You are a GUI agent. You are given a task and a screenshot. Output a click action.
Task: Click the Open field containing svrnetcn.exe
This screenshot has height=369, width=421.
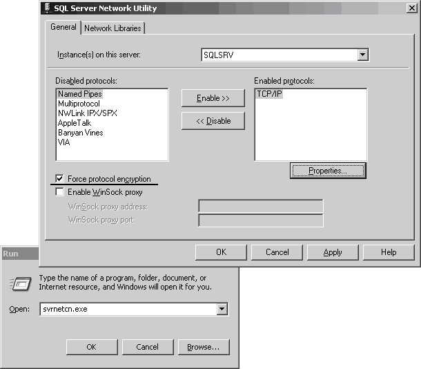pyautogui.click(x=126, y=309)
